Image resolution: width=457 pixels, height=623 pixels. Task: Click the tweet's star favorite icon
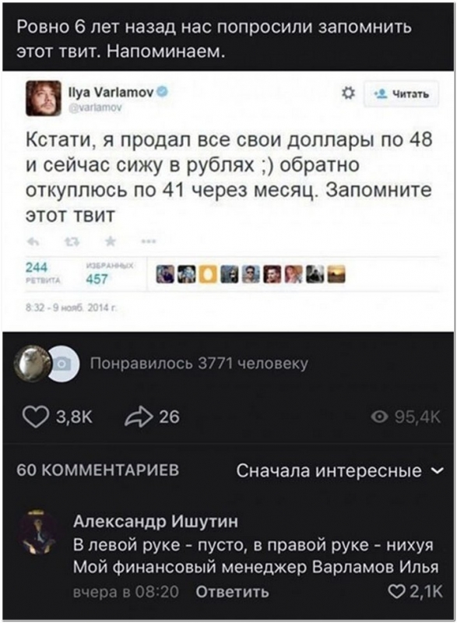point(111,241)
